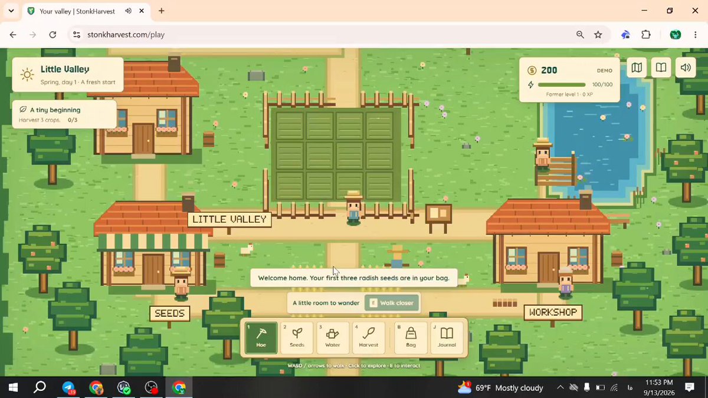Click the welcome message about radish seeds
This screenshot has height=398, width=708.
coord(354,278)
